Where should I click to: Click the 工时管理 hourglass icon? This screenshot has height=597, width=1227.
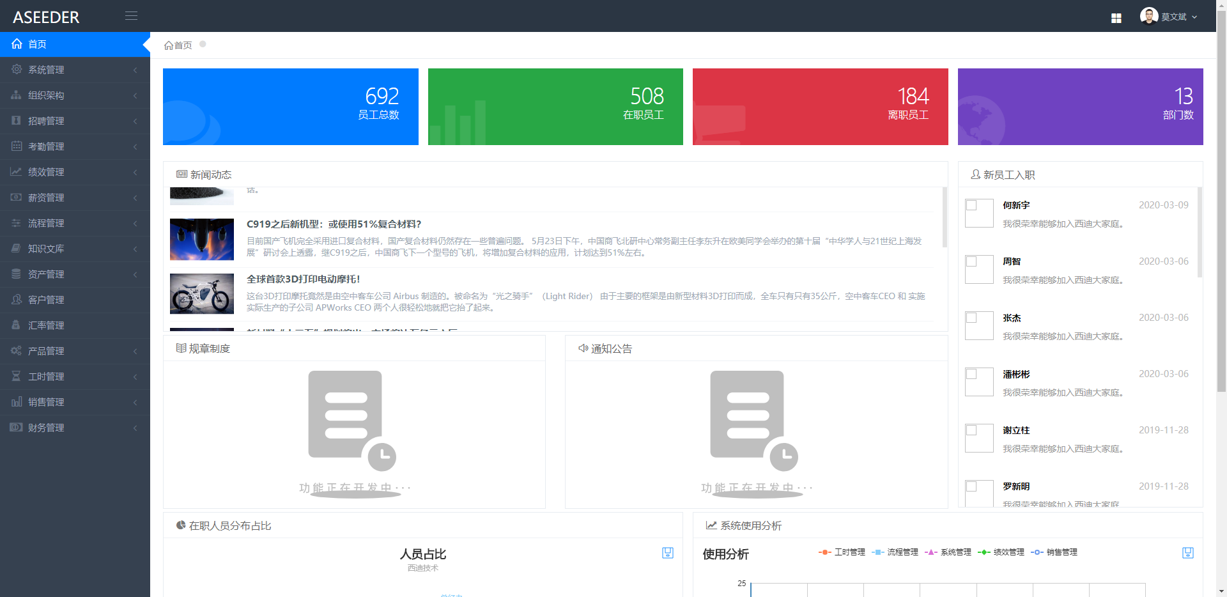17,376
